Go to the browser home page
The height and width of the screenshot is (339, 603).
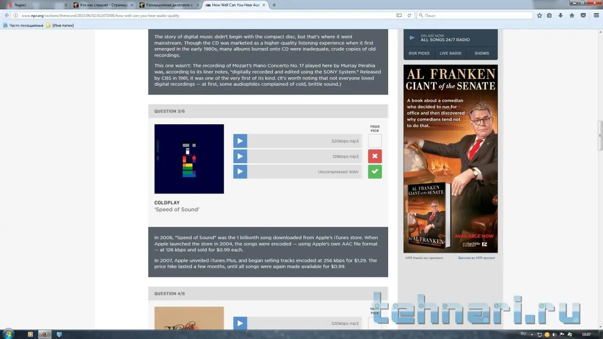(572, 16)
